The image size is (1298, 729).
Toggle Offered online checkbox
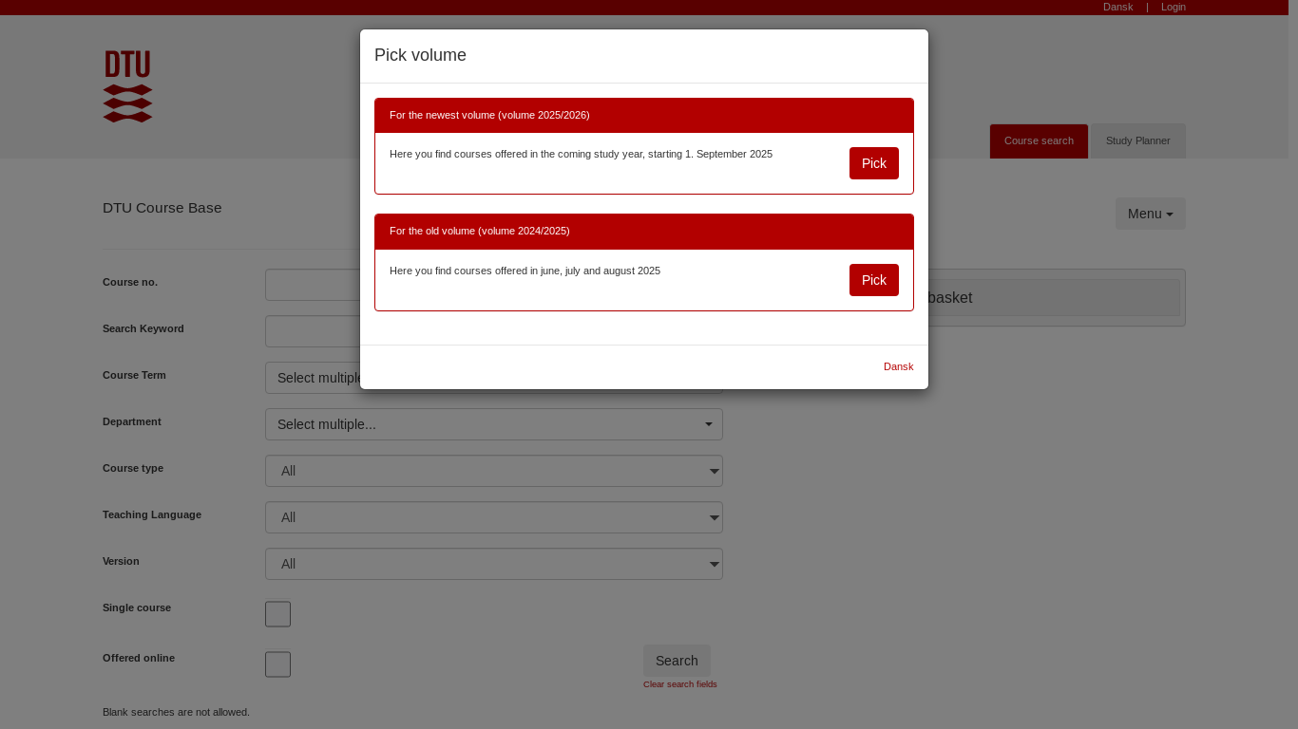click(277, 664)
